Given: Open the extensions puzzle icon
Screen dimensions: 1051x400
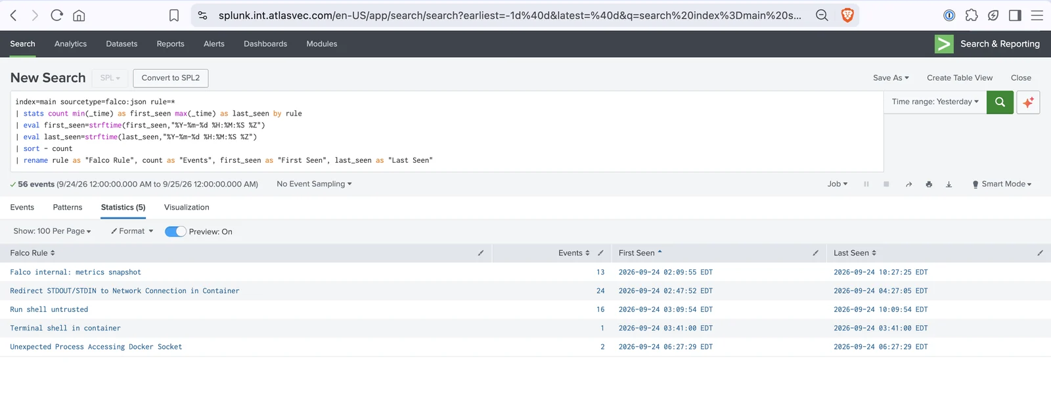Looking at the screenshot, I should coord(972,15).
